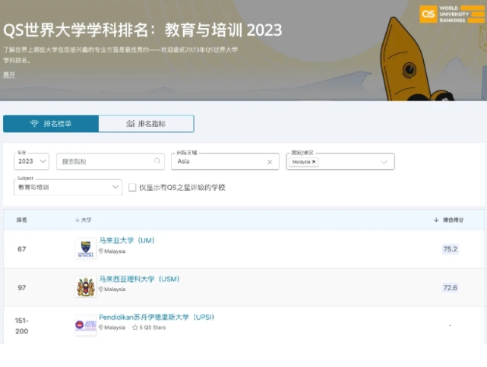Image resolution: width=487 pixels, height=367 pixels.
Task: Click rank 151-200
Action: point(22,326)
